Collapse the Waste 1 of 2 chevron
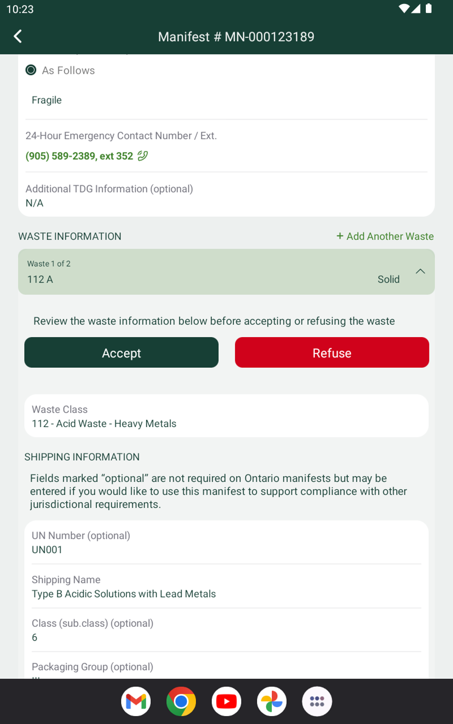Viewport: 453px width, 724px height. [420, 271]
